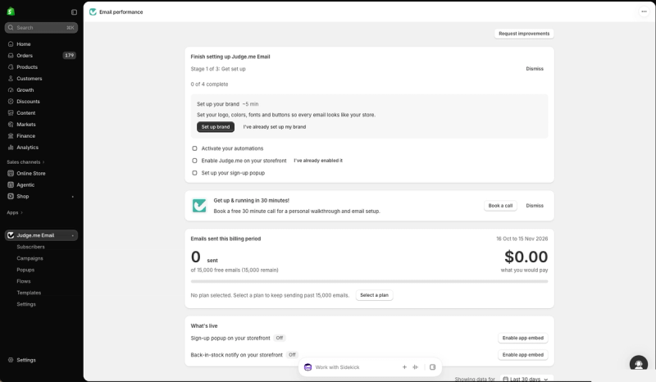656x382 pixels.
Task: Check Enable Judge.me on your storefront checkbox
Action: (194, 160)
